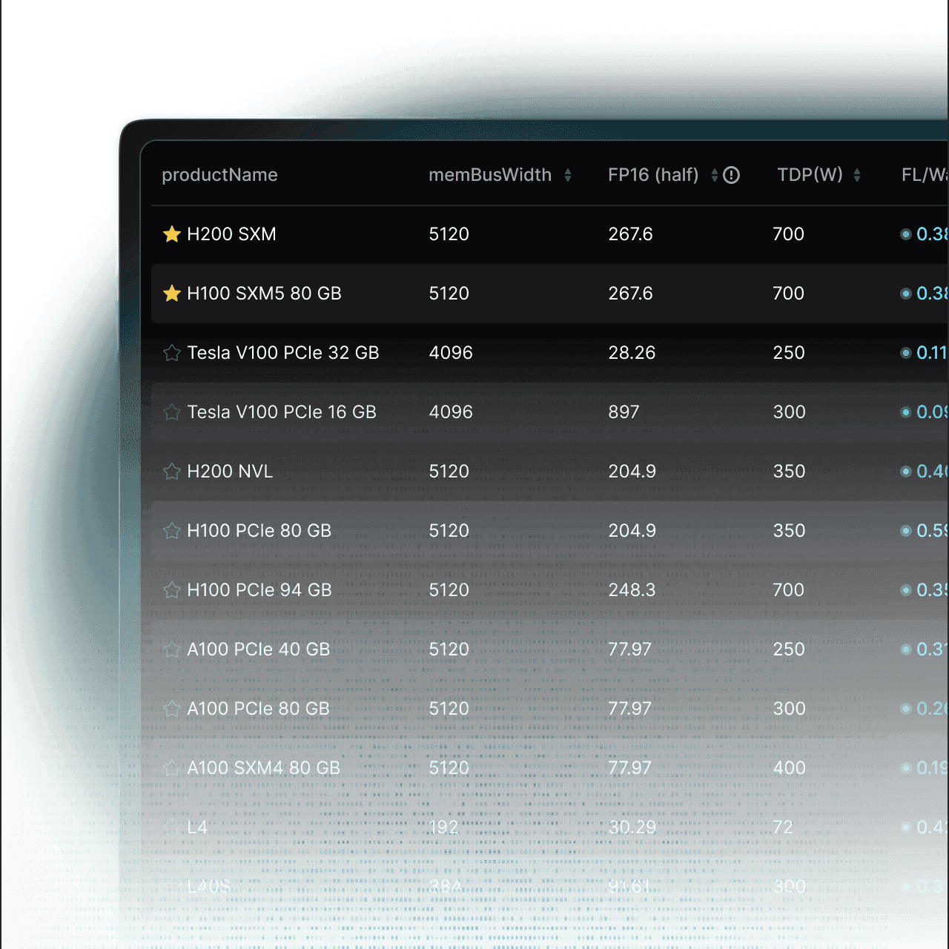The height and width of the screenshot is (949, 949).
Task: Star the Tesla V100 PCIe 32 GB row
Action: point(172,353)
